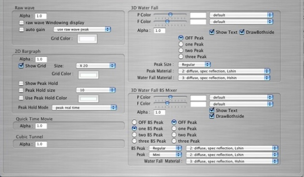Viewport: 304px width, 177px height.
Task: Choose 'OFF BS Peak' radio button
Action: pos(134,122)
